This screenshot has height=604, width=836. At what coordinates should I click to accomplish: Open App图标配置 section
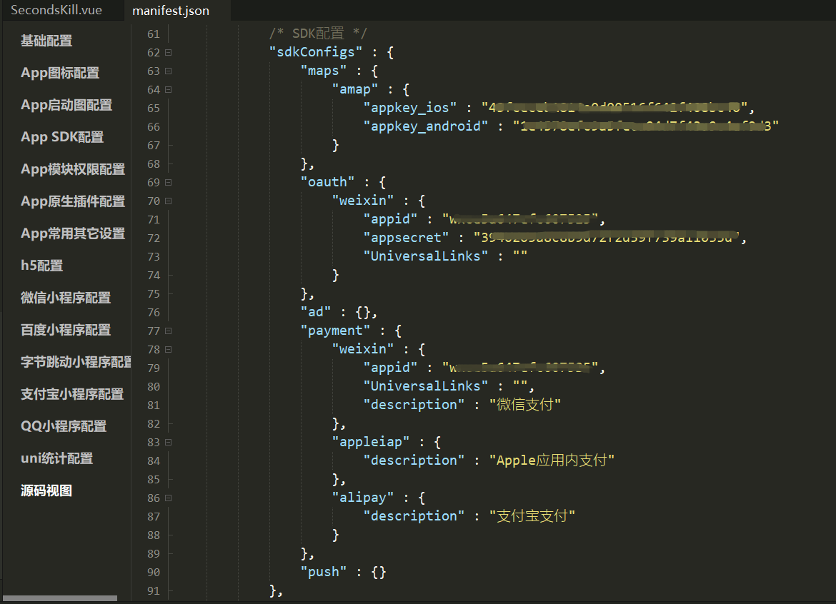coord(60,72)
